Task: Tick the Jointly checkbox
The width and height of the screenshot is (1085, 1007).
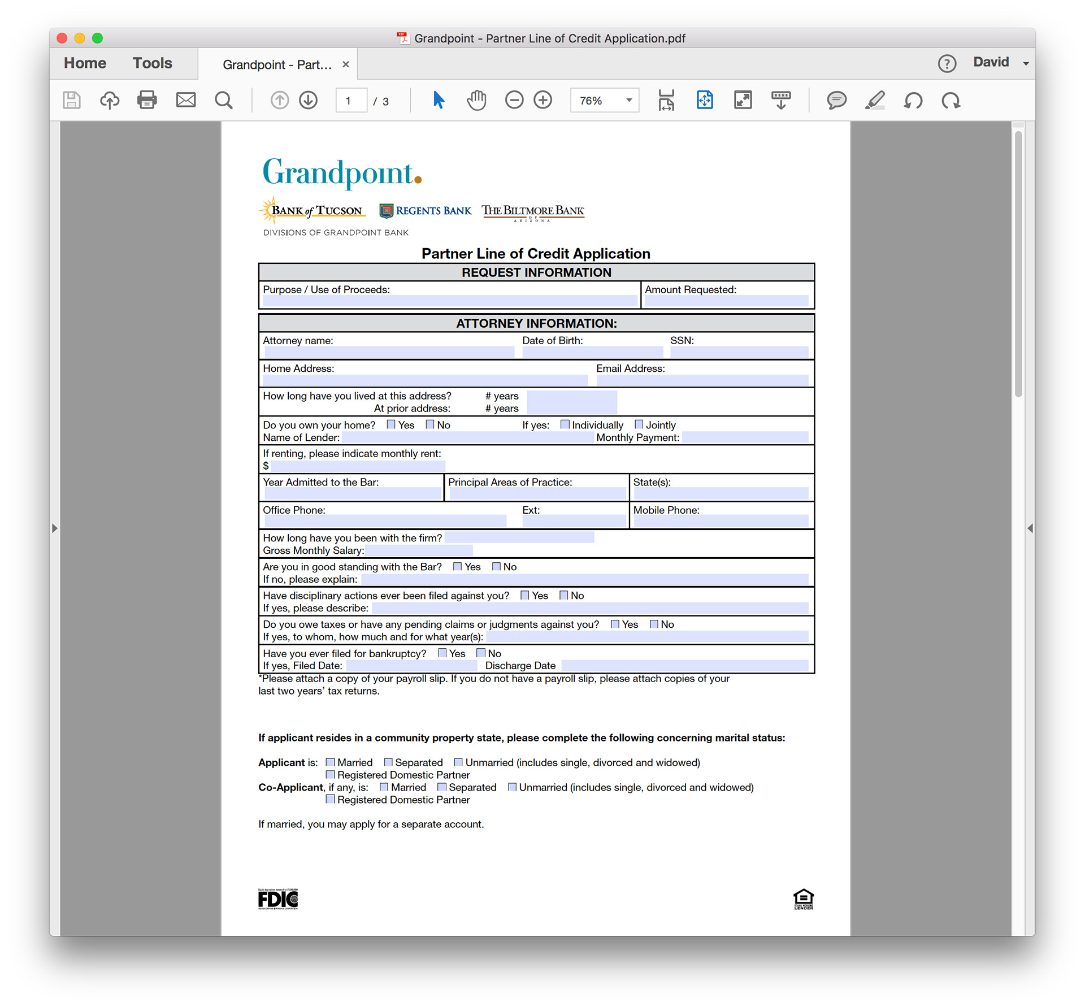Action: pyautogui.click(x=639, y=424)
